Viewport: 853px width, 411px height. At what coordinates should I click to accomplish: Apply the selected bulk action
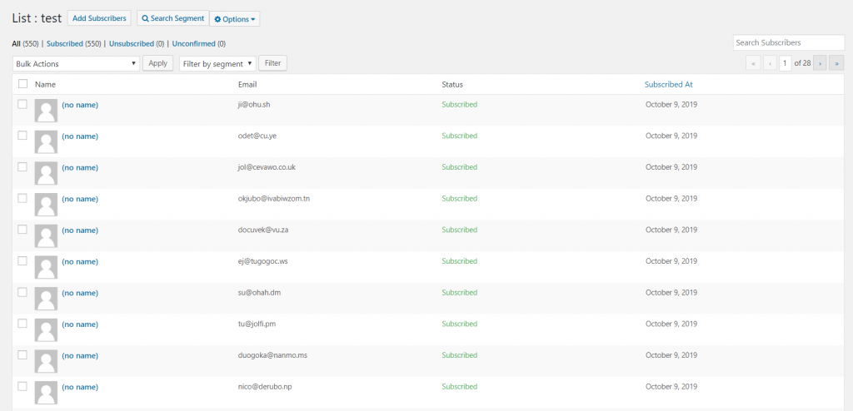pos(157,63)
